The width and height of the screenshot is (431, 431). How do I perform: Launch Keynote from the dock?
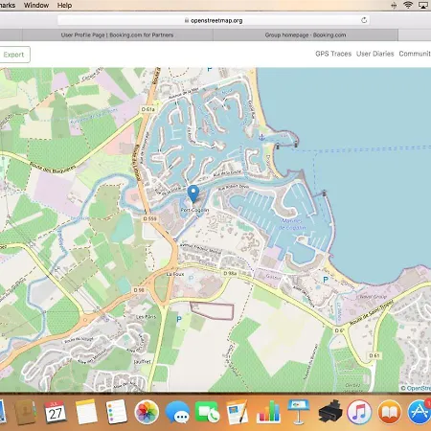tap(298, 412)
